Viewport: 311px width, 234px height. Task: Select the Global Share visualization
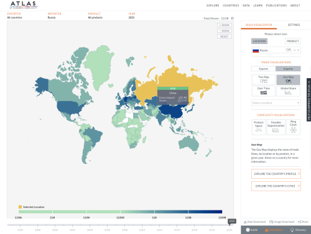288,91
